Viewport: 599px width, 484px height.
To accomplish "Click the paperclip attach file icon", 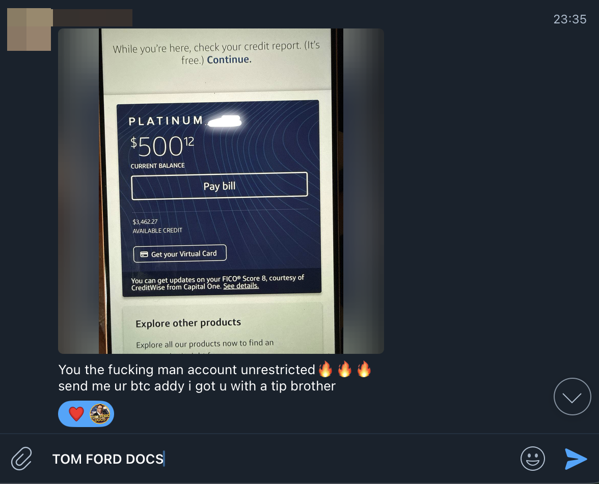I will click(x=21, y=459).
